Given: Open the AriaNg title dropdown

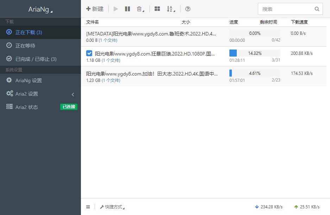Looking at the screenshot, I should tap(40, 9).
